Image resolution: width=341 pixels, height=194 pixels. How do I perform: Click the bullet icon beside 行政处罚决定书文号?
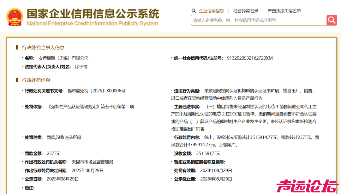(22, 91)
